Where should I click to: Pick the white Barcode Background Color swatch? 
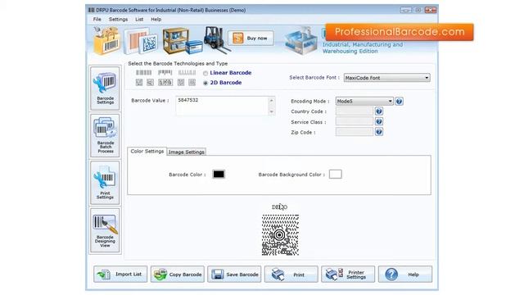335,175
